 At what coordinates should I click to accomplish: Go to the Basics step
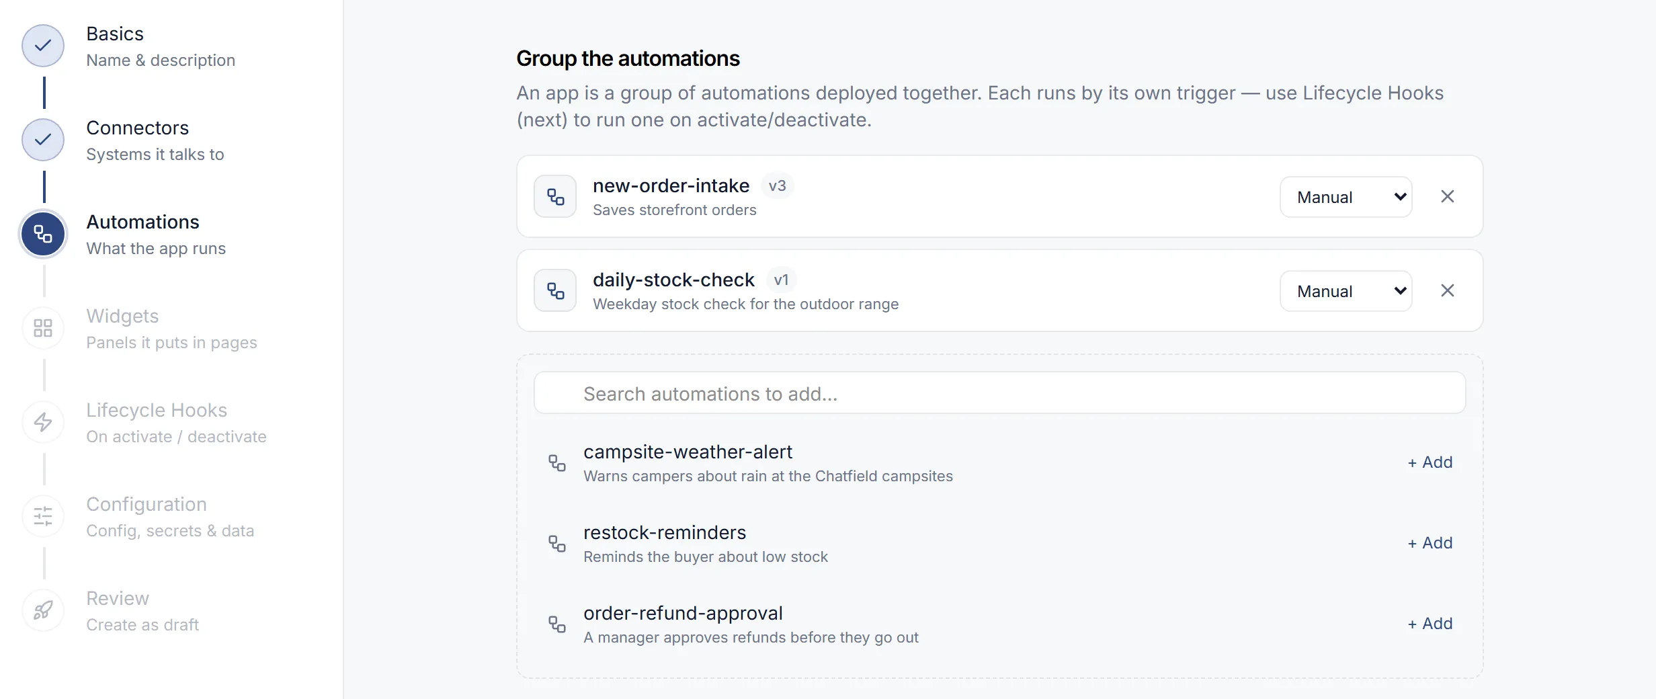(115, 34)
